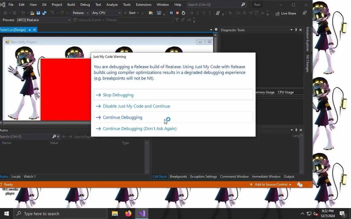Image resolution: width=351 pixels, height=219 pixels.
Task: Switch to the Exception Settings tab
Action: (203, 177)
